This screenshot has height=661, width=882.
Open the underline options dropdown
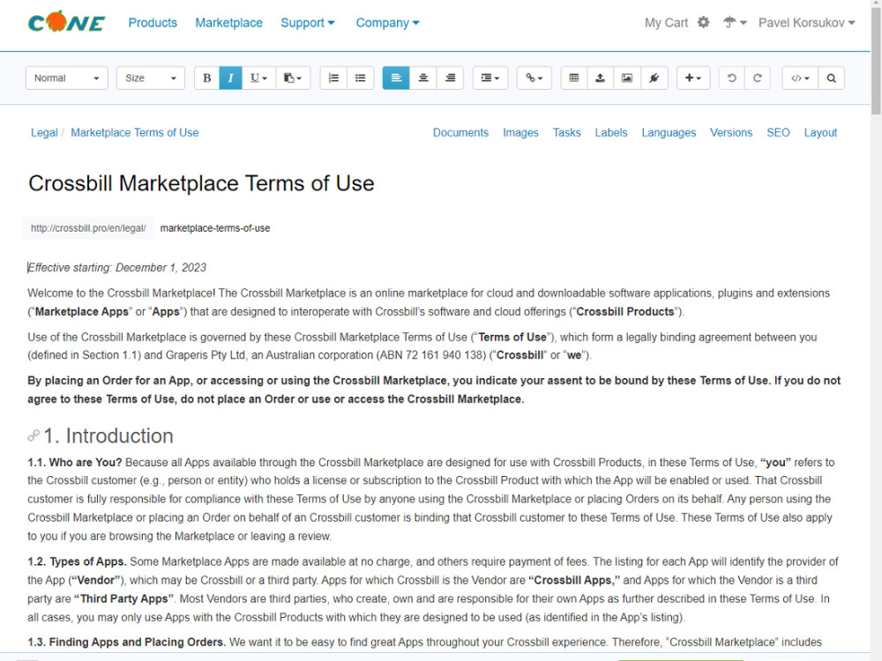258,78
